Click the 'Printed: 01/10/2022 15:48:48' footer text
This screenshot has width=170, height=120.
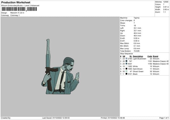click(113, 118)
